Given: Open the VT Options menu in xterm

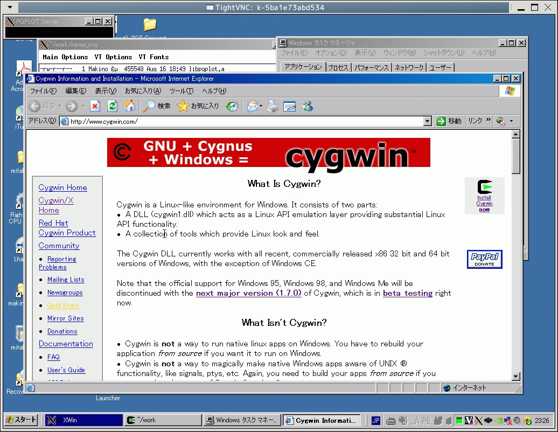Looking at the screenshot, I should click(113, 57).
